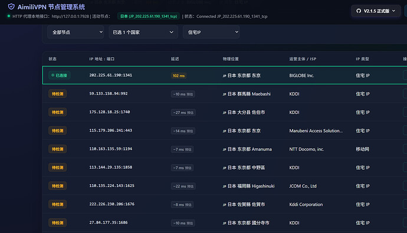Click the 已连接 status badge
Image resolution: width=407 pixels, height=233 pixels.
pyautogui.click(x=59, y=76)
